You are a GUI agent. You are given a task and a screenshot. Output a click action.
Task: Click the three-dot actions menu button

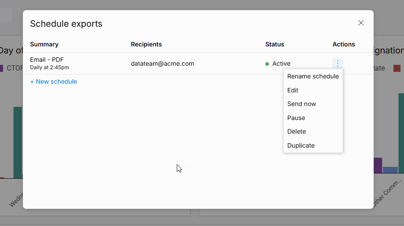click(337, 64)
